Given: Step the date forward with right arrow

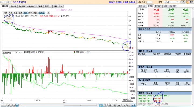Looking at the screenshot, I should (x=179, y=2).
